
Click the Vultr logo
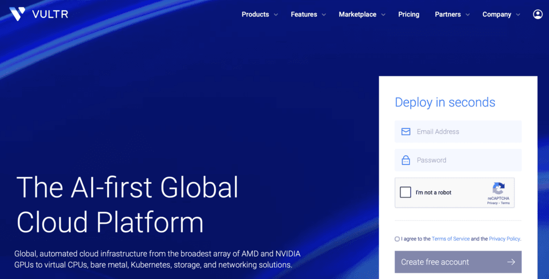click(x=39, y=14)
